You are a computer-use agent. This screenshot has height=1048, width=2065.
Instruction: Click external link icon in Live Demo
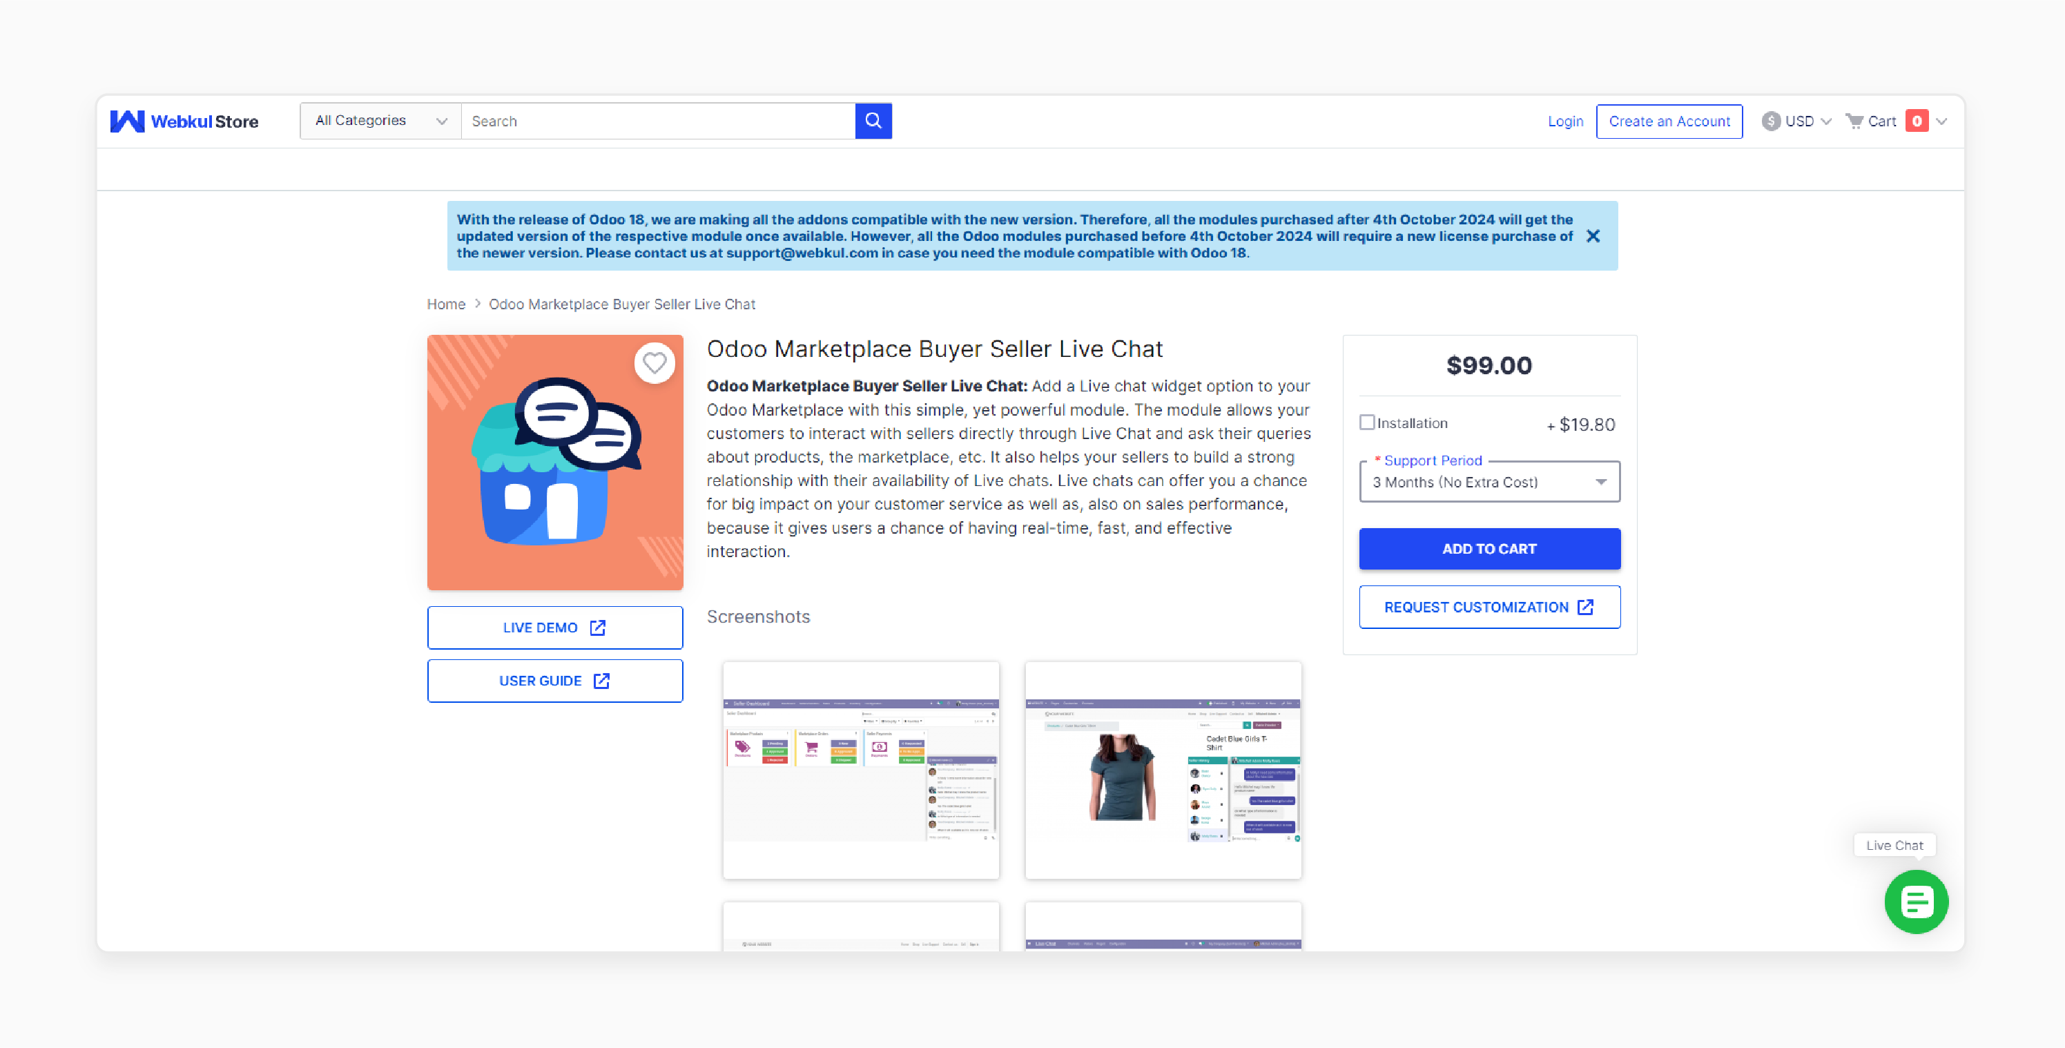(597, 628)
